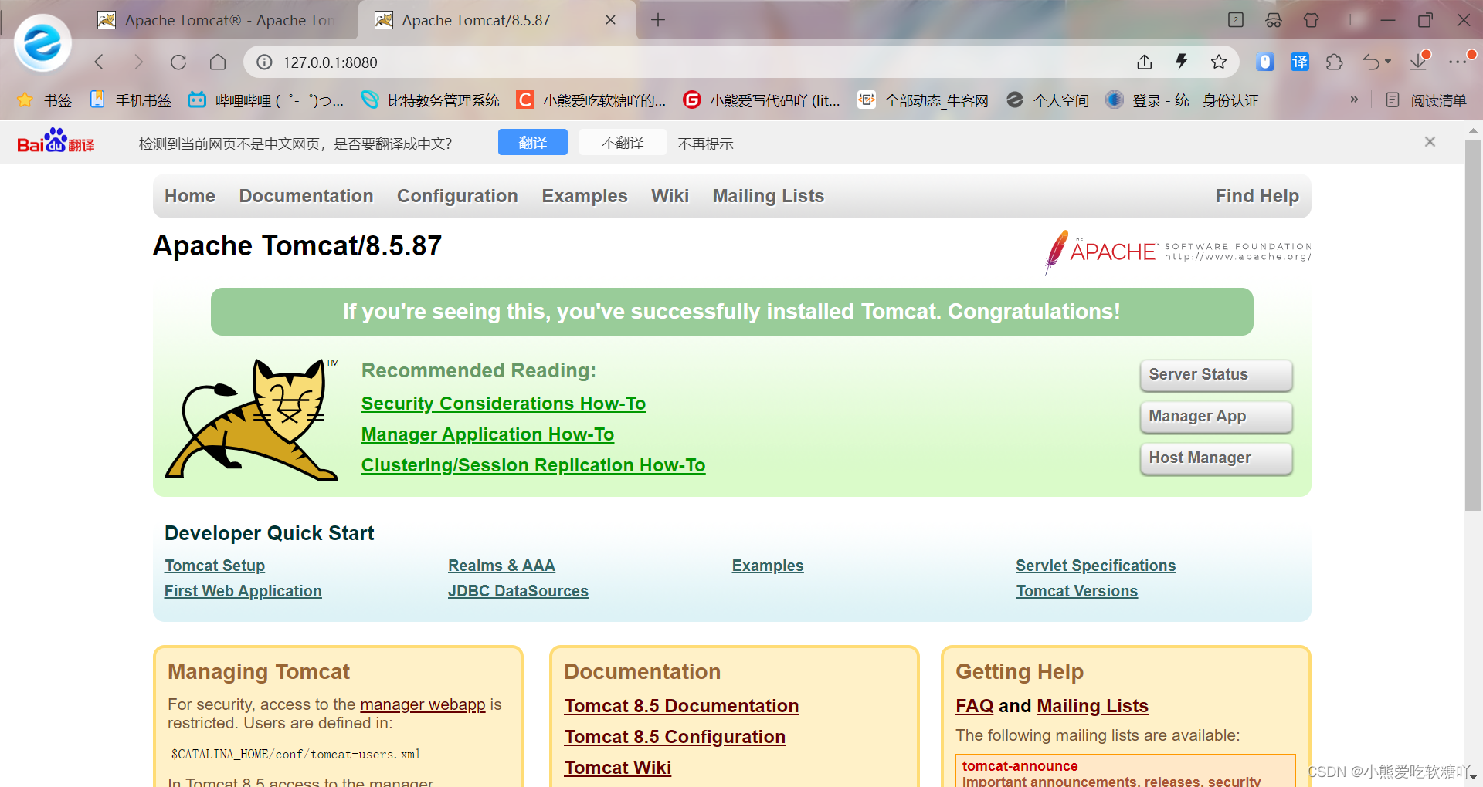Screen dimensions: 1483x787
Task: Share the page with the share icon
Action: coord(1145,62)
